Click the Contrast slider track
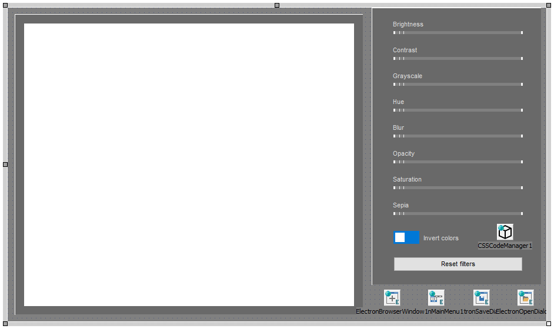Viewport: 554px width, 329px height. coord(458,58)
